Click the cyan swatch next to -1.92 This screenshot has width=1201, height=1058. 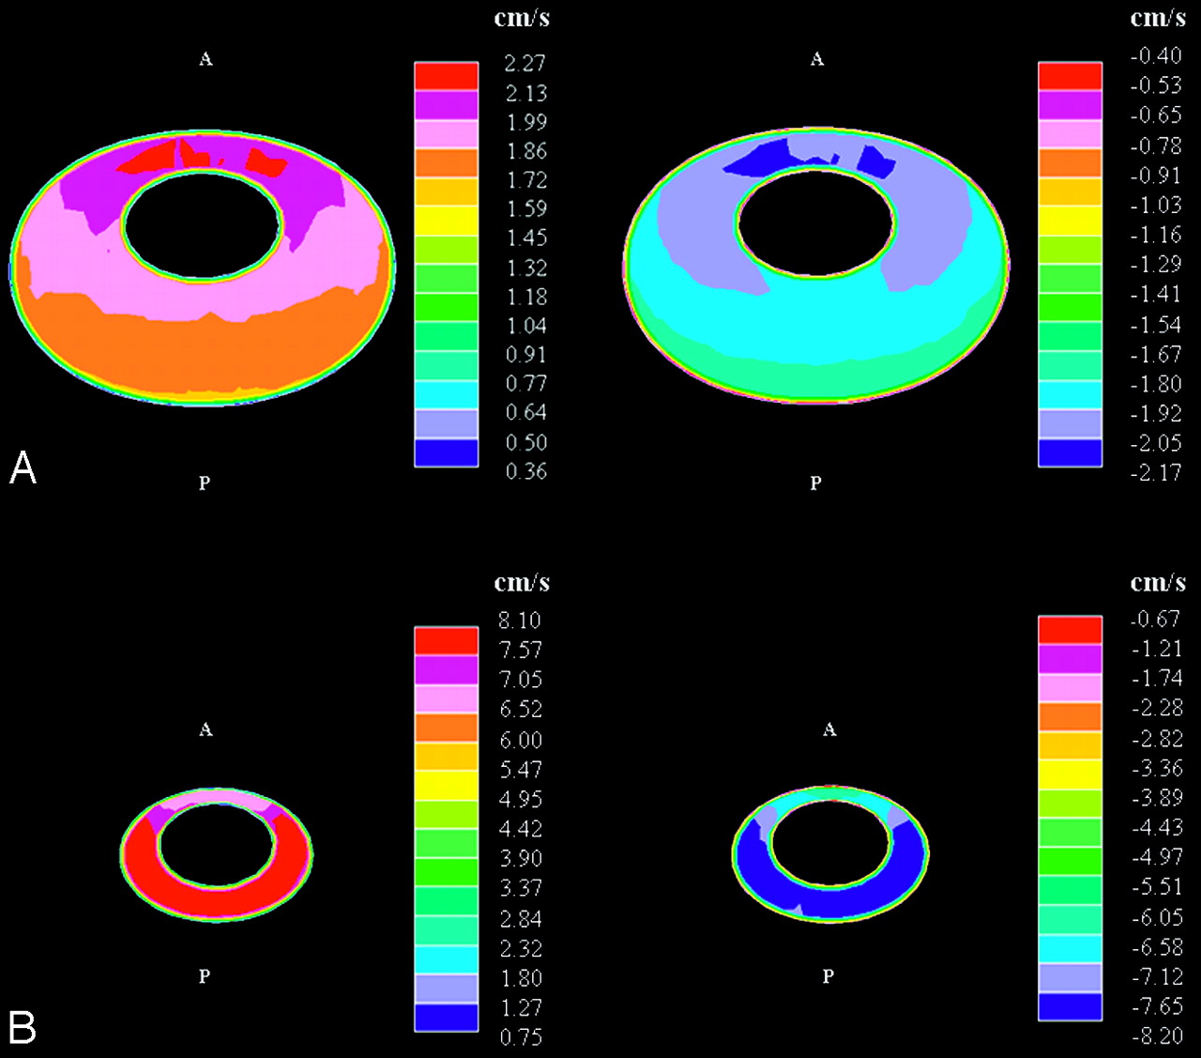(1071, 394)
